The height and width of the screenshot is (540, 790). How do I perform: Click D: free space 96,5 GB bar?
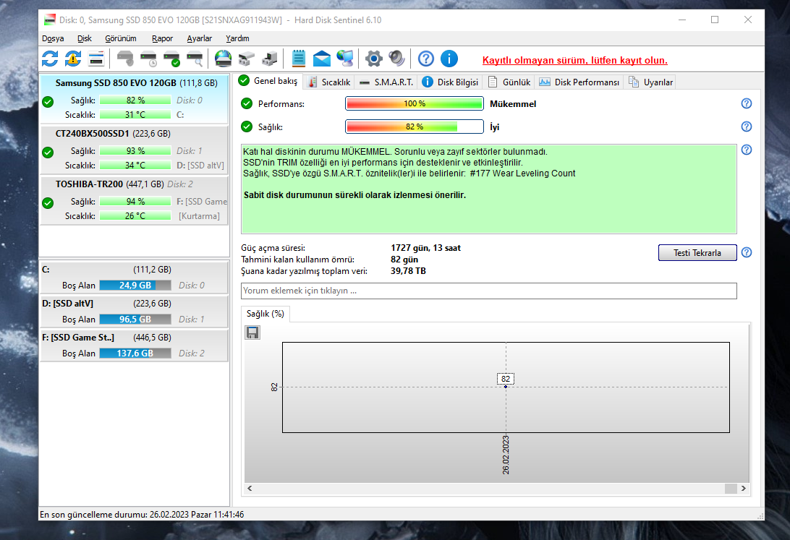135,320
